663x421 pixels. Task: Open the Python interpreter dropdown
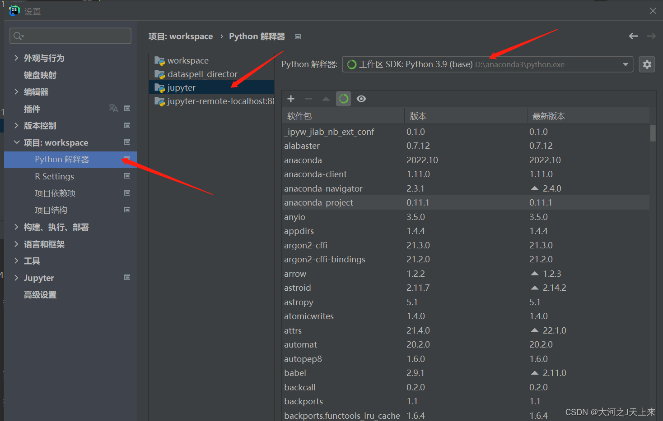point(626,64)
